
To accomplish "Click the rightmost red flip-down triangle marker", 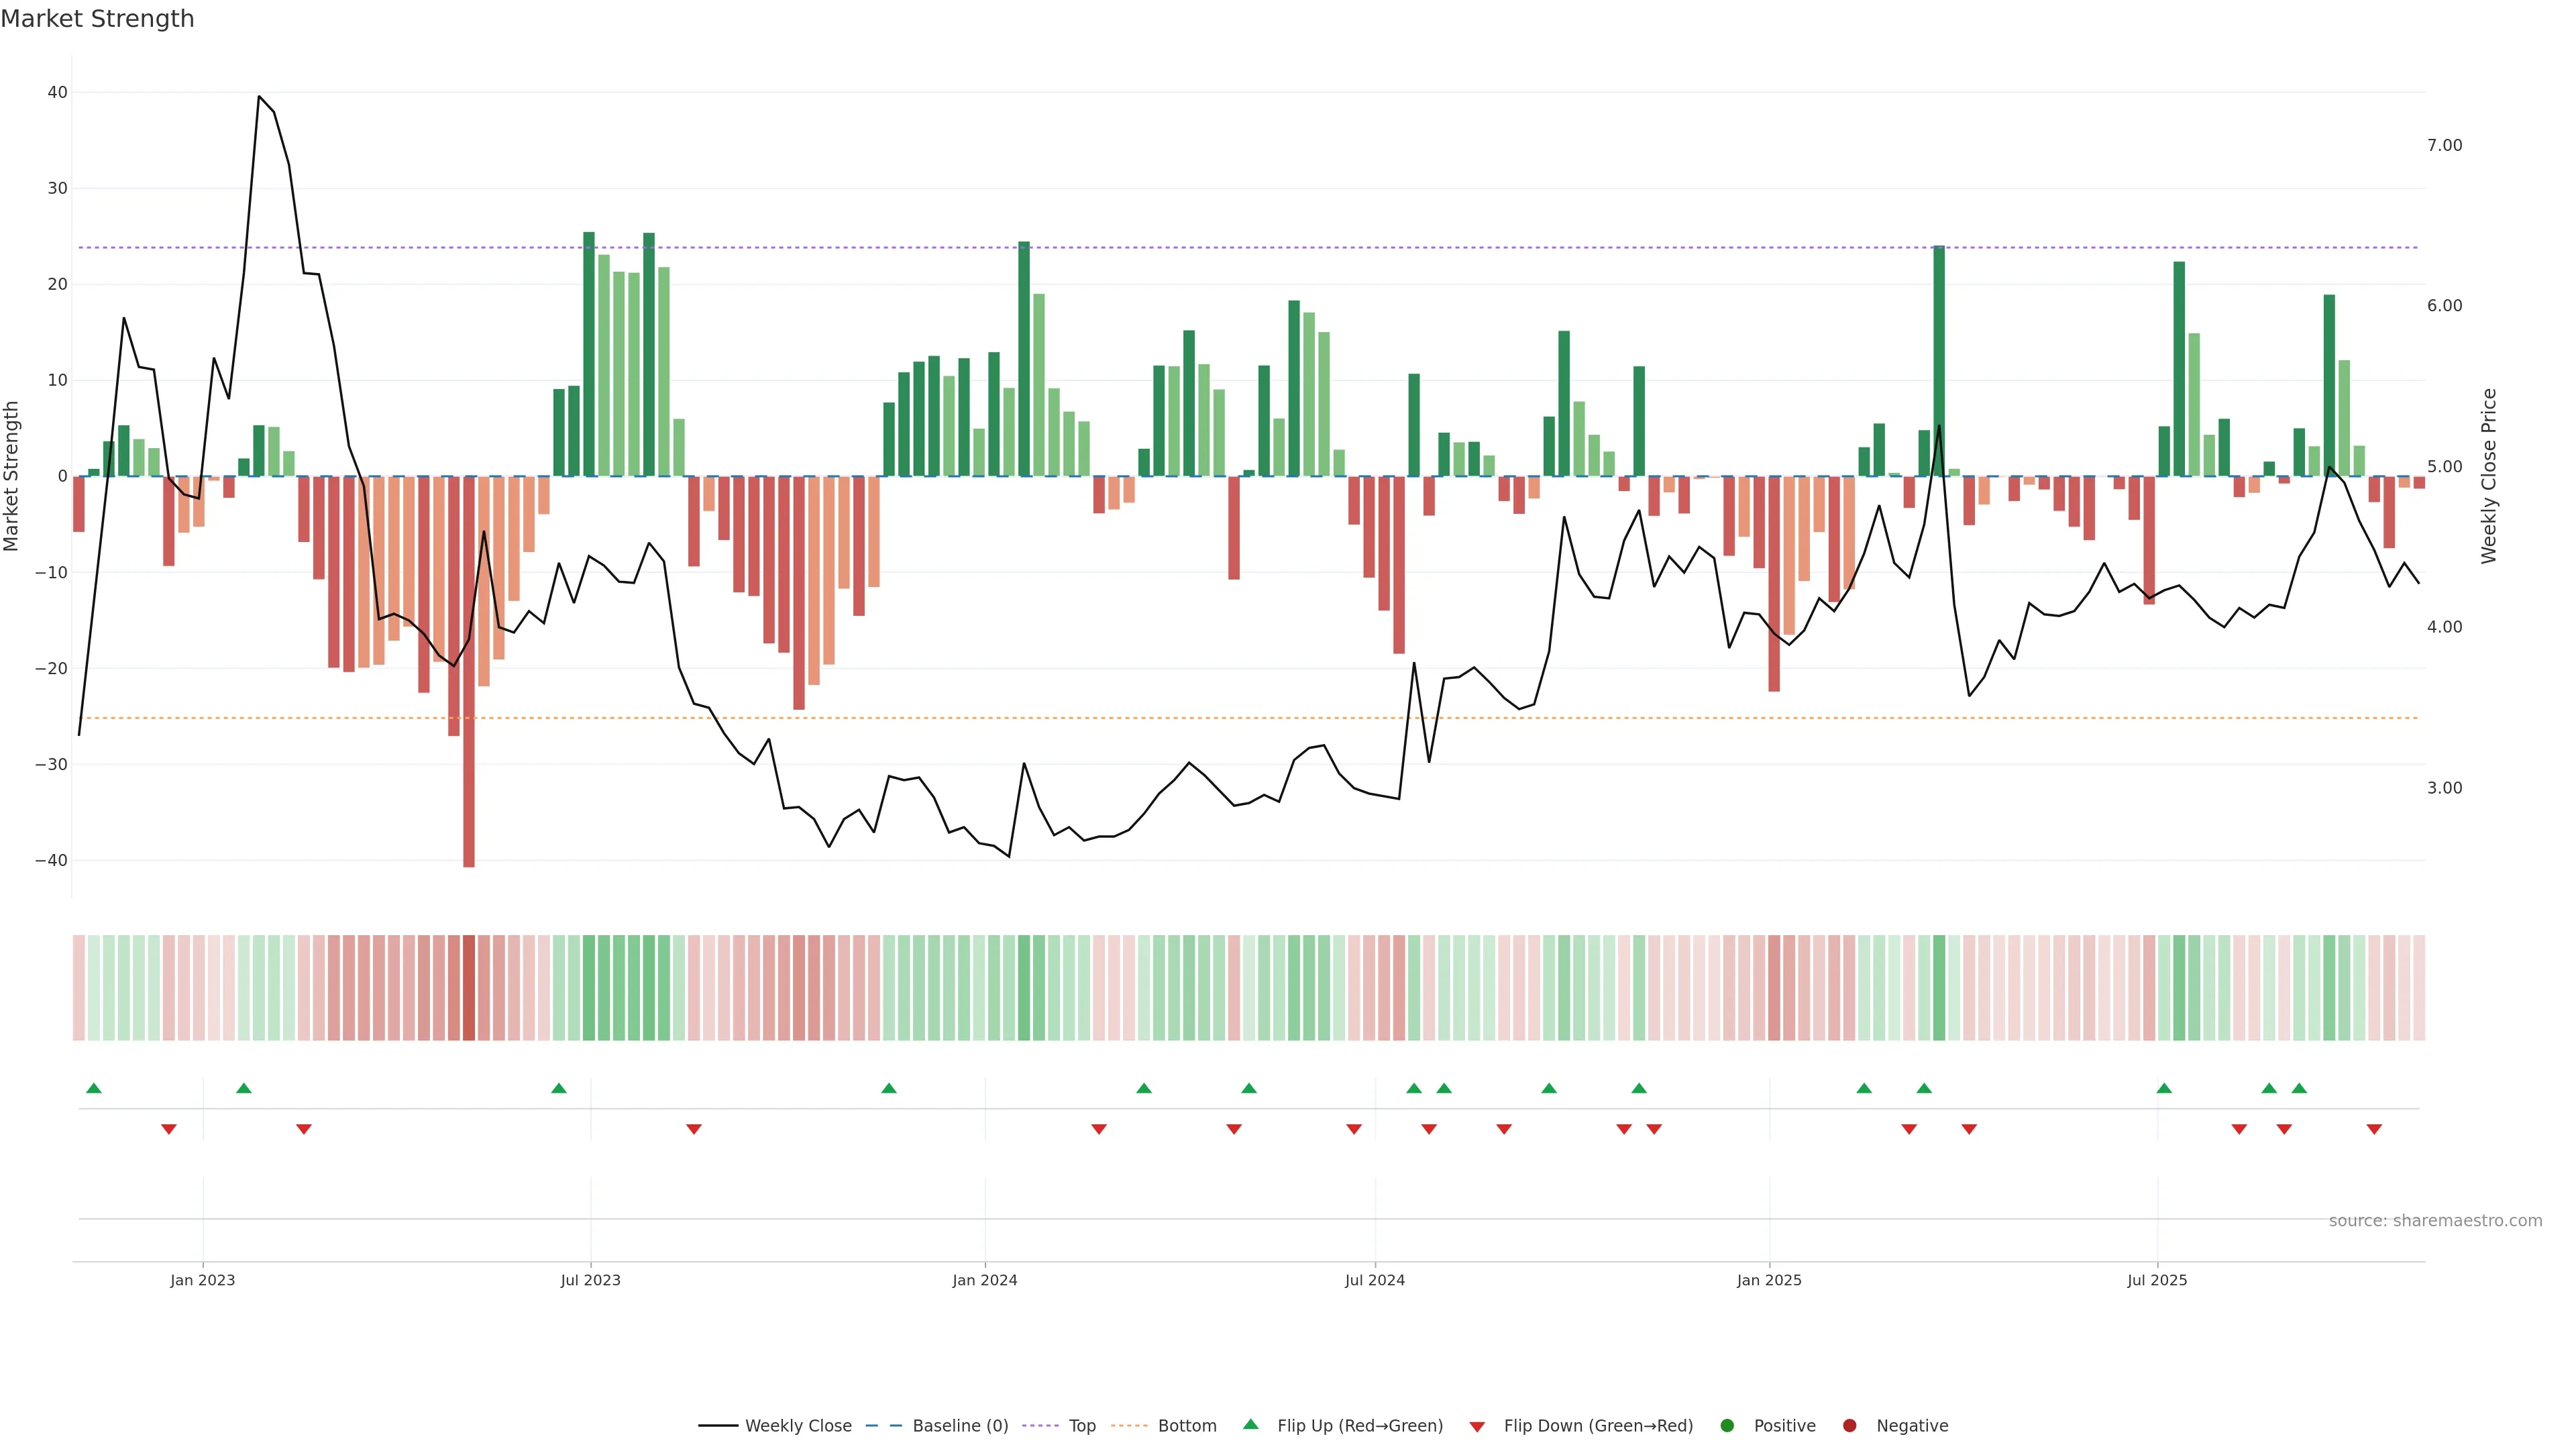I will tap(2374, 1129).
